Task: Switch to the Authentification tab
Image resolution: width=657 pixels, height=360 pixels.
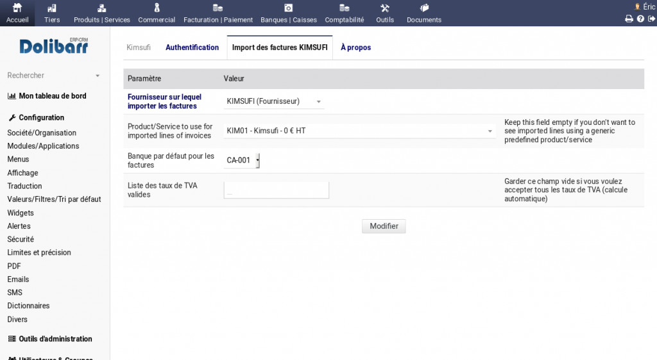Action: [192, 47]
